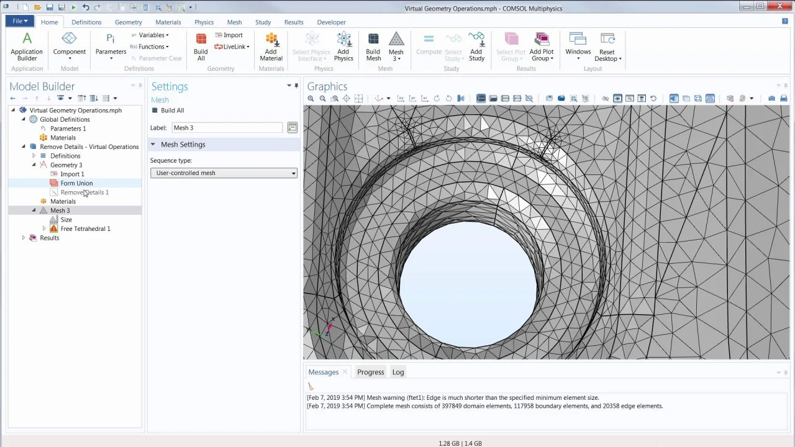The height and width of the screenshot is (447, 795).
Task: Click Reset Desktop button
Action: click(x=607, y=47)
